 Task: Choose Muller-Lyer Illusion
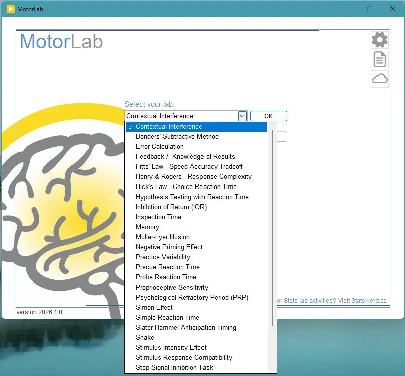click(196, 237)
